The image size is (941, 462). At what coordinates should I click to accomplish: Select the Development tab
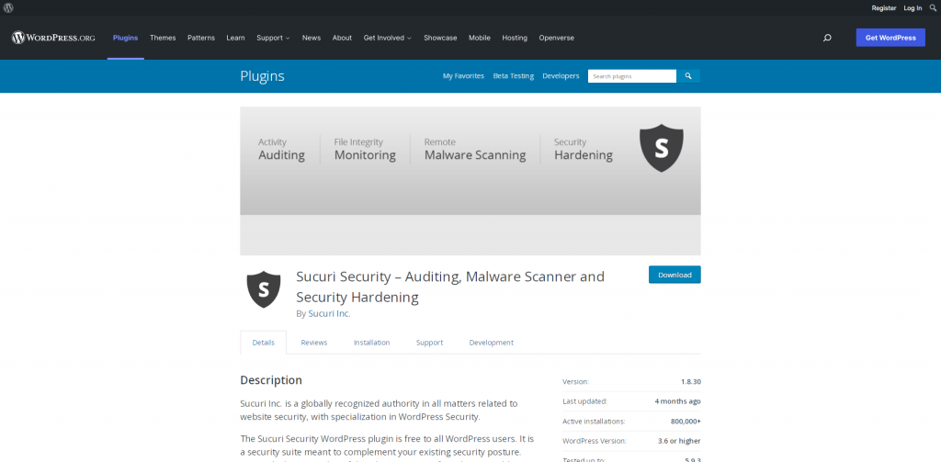(x=491, y=343)
